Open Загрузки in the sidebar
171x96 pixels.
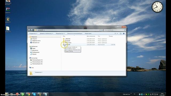[34, 39]
